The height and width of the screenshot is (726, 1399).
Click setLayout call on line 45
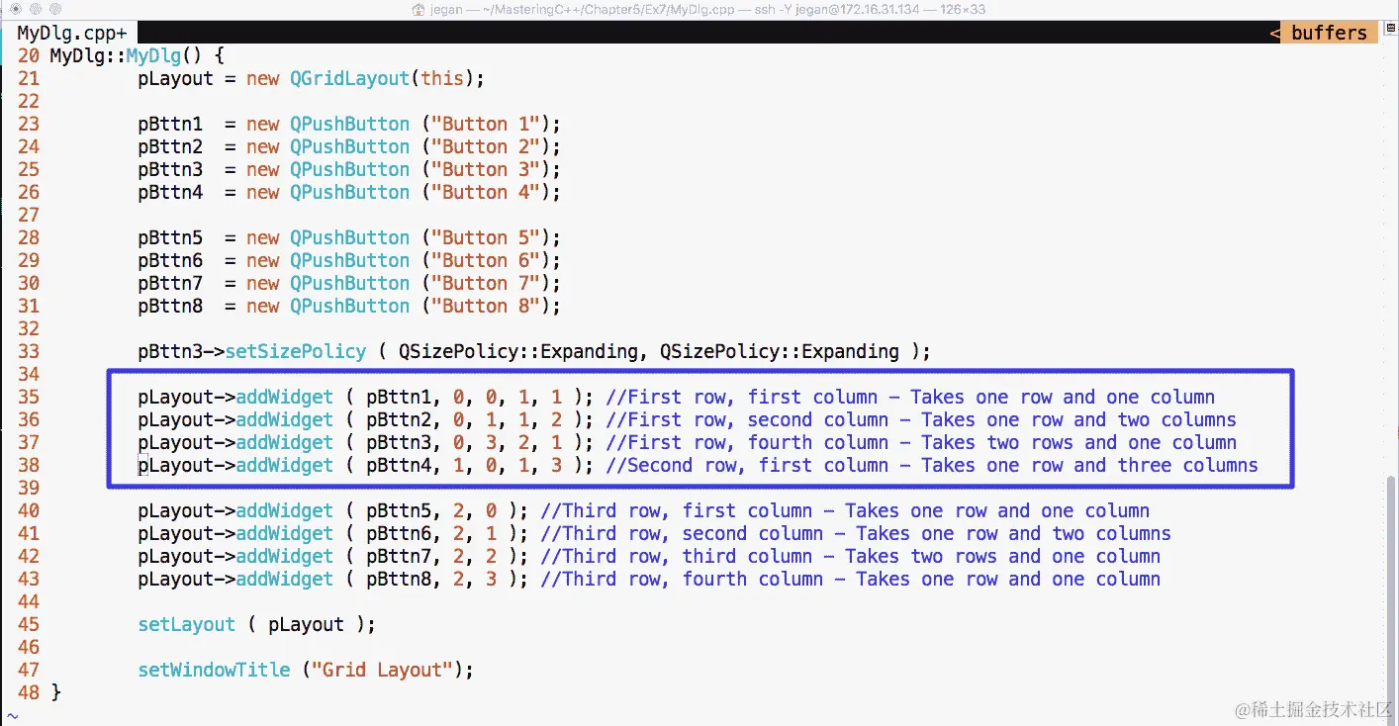[x=186, y=624]
